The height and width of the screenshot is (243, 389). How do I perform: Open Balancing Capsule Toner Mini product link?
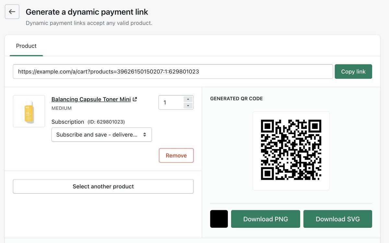[91, 99]
